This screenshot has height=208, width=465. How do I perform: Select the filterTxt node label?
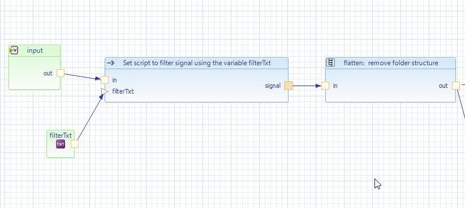pos(61,135)
